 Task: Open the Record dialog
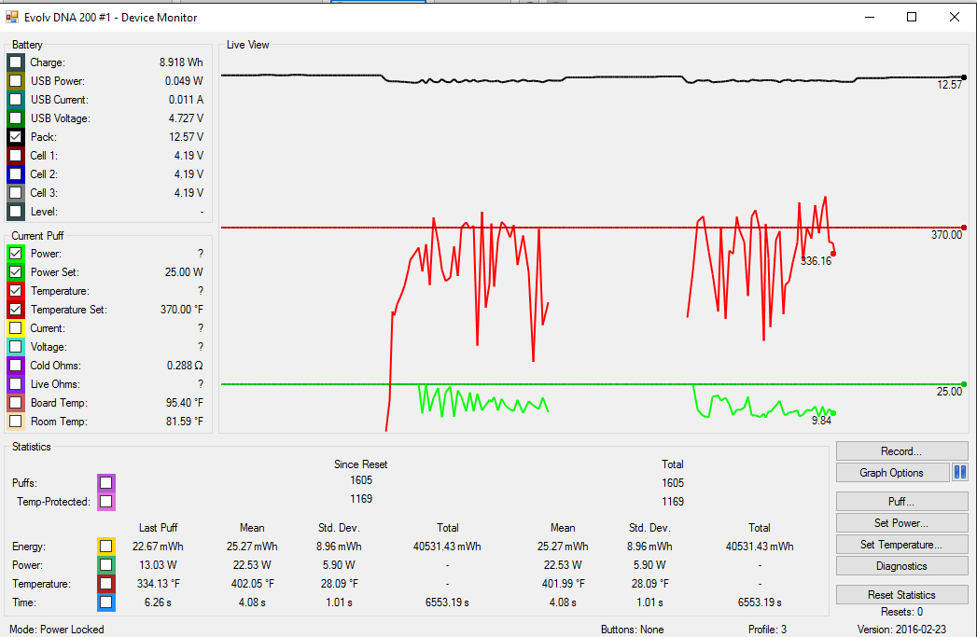click(900, 451)
